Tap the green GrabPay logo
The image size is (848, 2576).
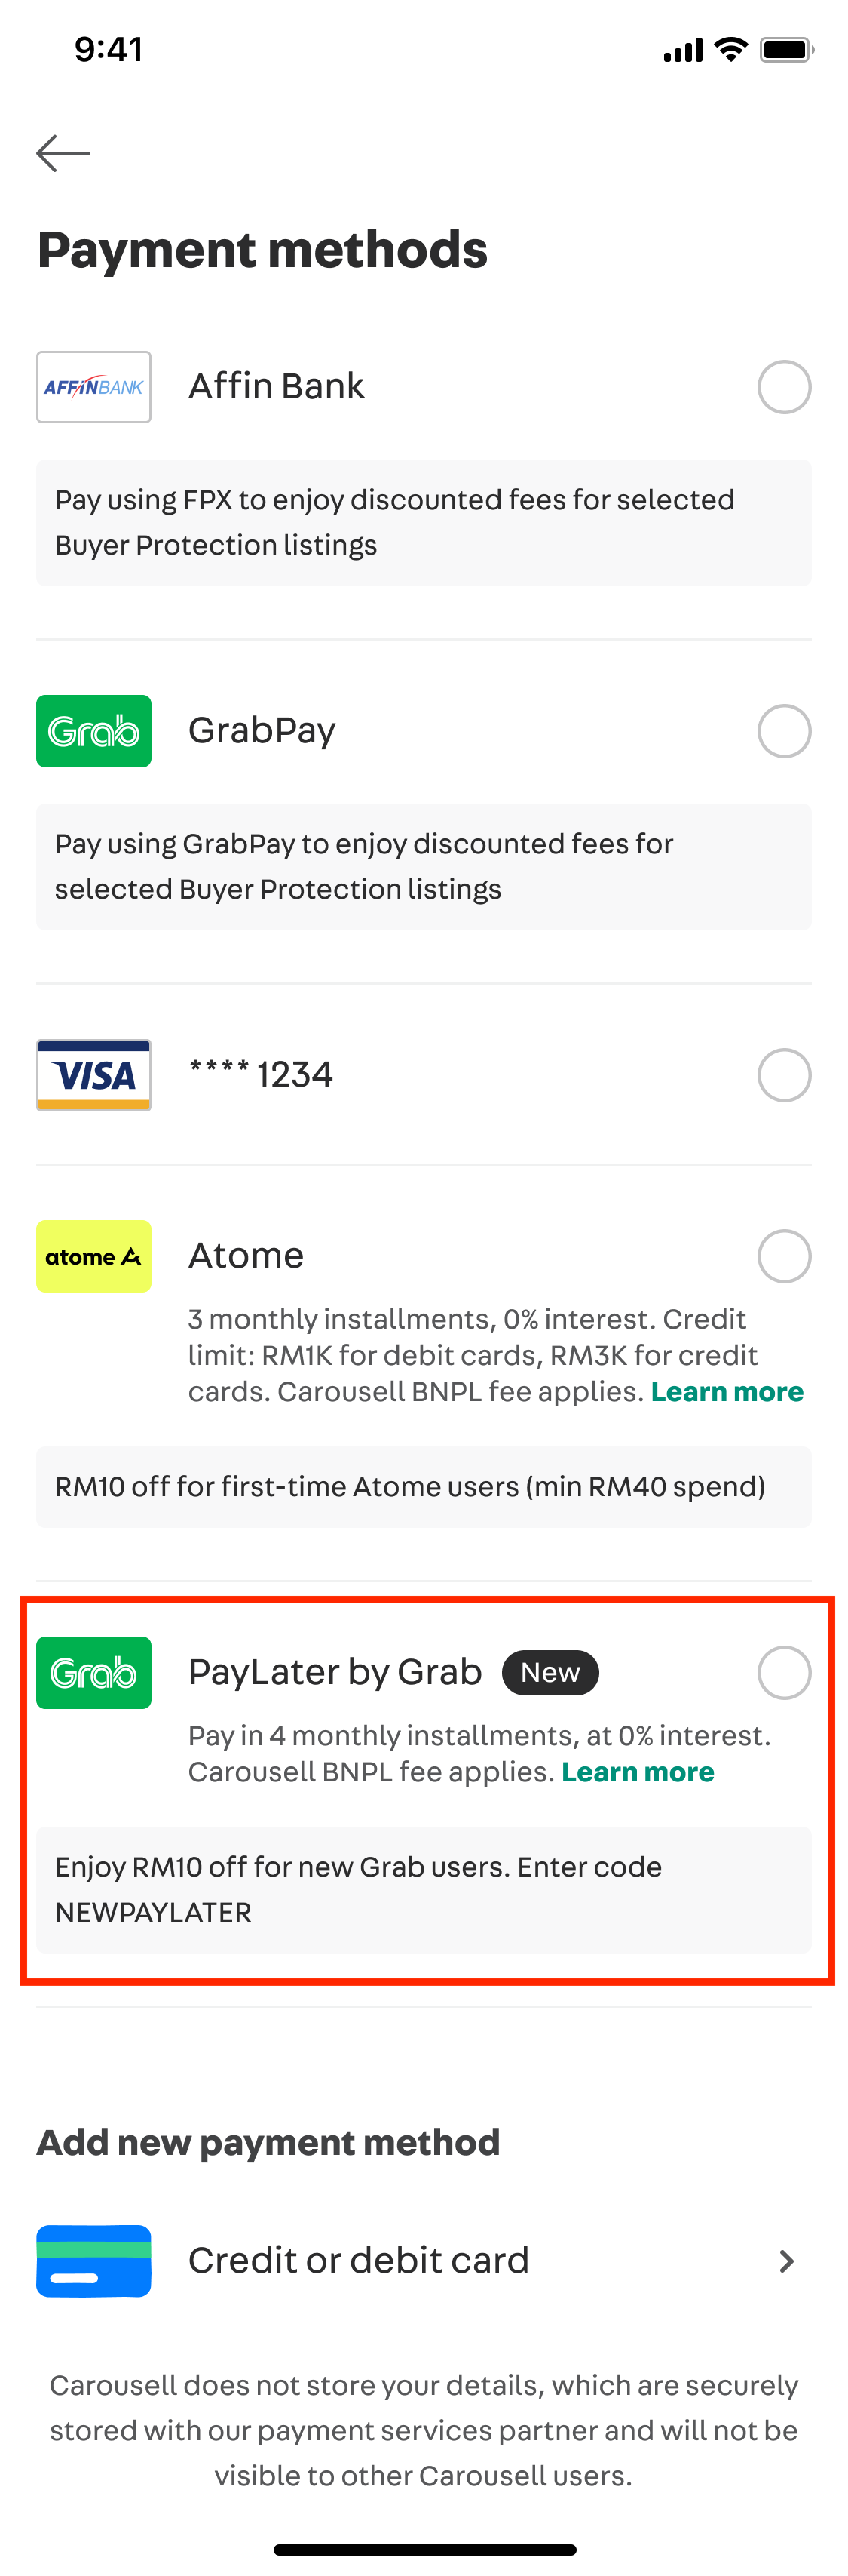pos(94,731)
